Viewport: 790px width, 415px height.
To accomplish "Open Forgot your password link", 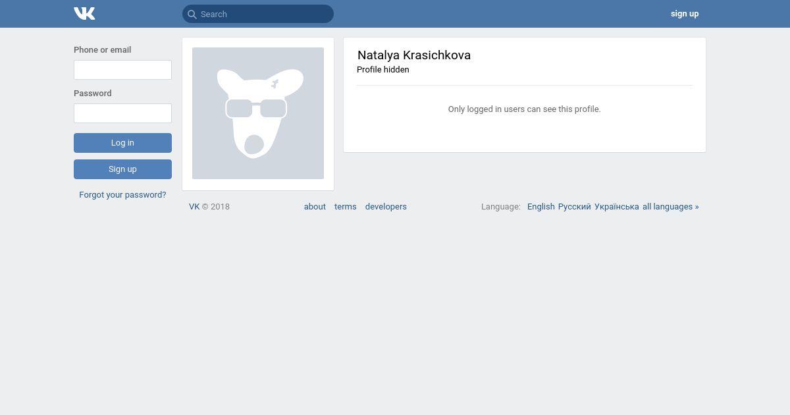I will tap(122, 195).
